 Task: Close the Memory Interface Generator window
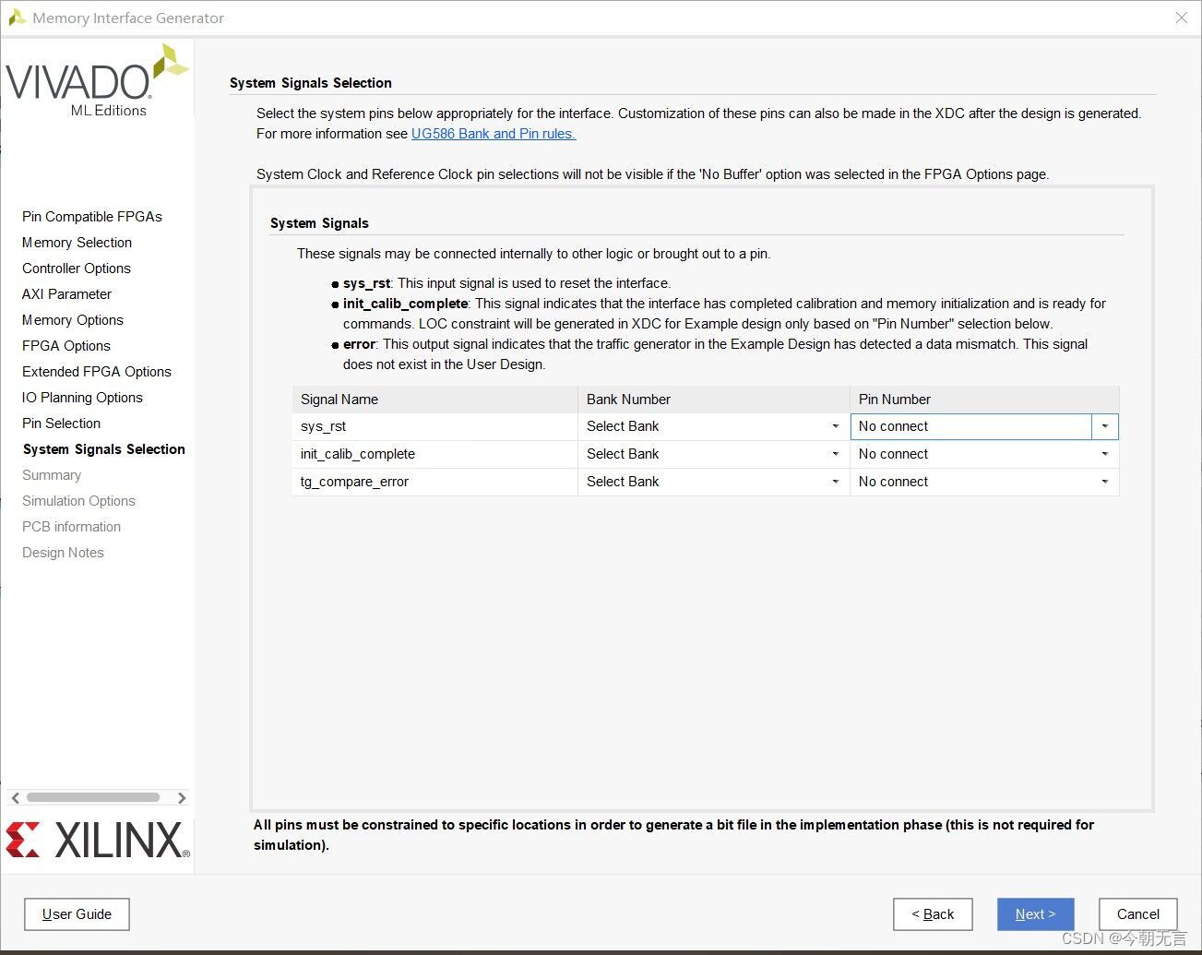click(1181, 18)
